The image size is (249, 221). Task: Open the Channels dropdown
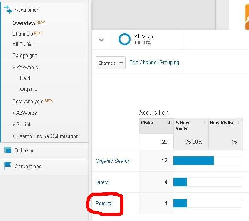pos(111,63)
